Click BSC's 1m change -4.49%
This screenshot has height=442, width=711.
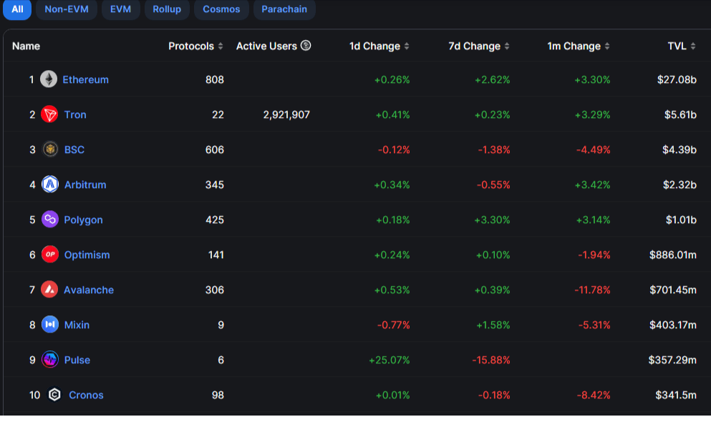pyautogui.click(x=593, y=149)
